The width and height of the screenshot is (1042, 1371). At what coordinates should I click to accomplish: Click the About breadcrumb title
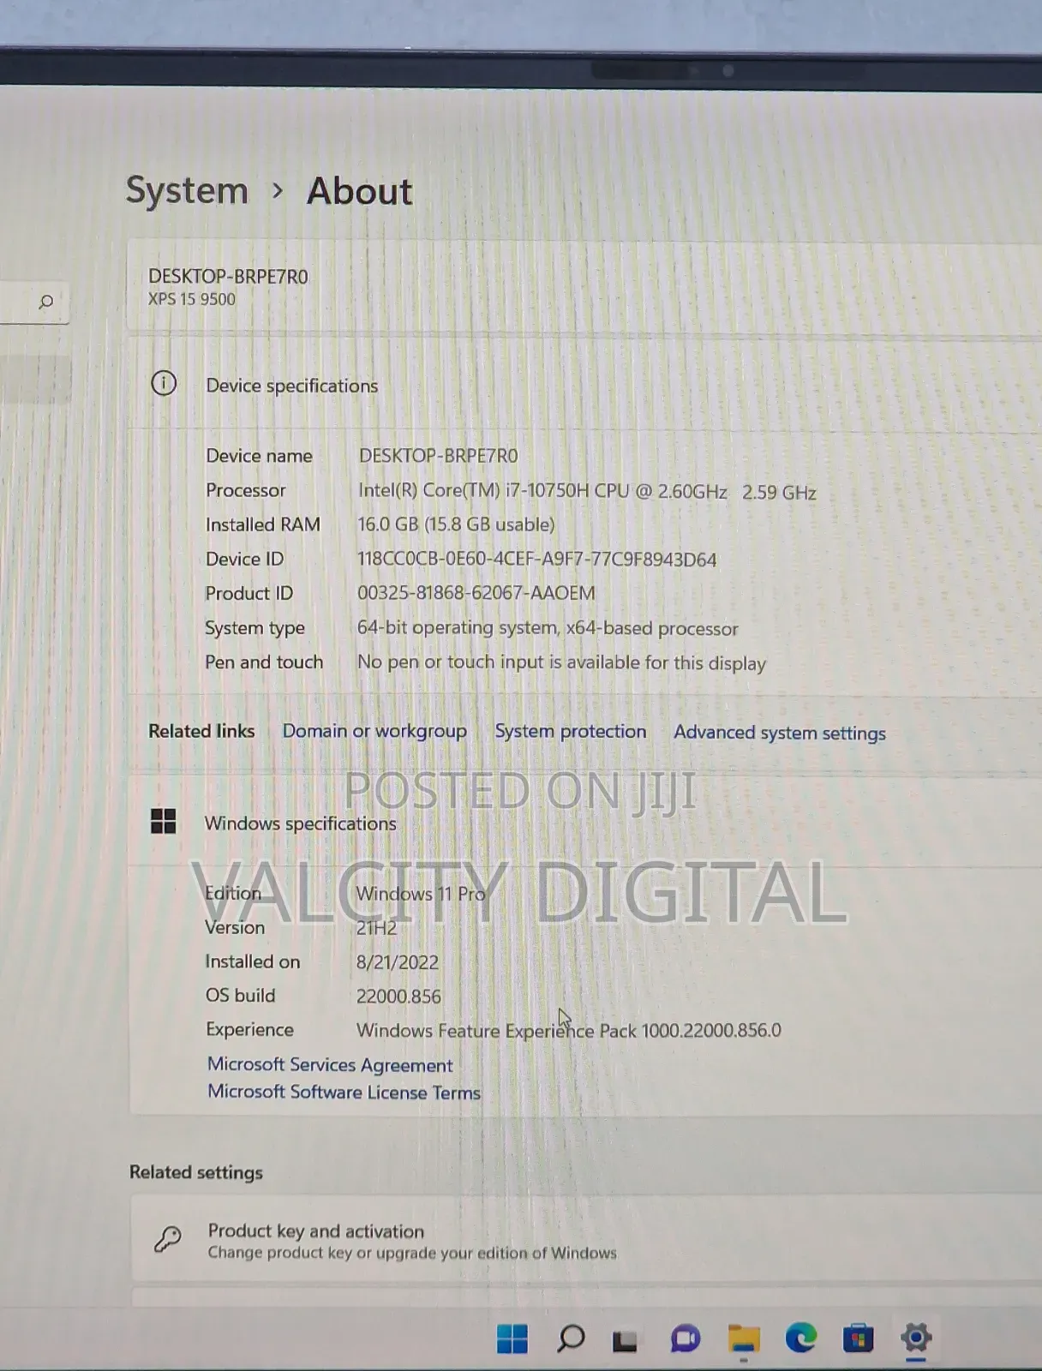point(360,191)
